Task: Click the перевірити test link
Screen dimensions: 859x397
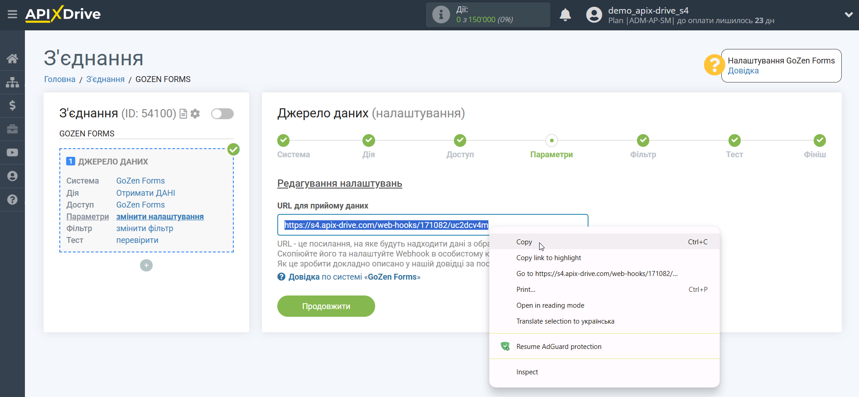Action: click(x=137, y=240)
